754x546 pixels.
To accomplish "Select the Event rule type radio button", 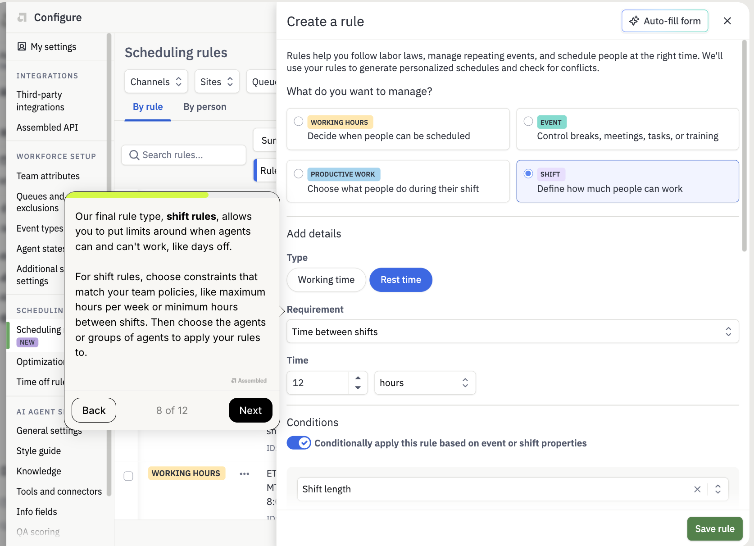I will (x=528, y=122).
